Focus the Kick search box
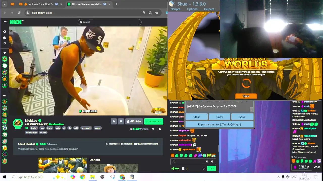Screen dimensions: 323x181 tap(110, 22)
